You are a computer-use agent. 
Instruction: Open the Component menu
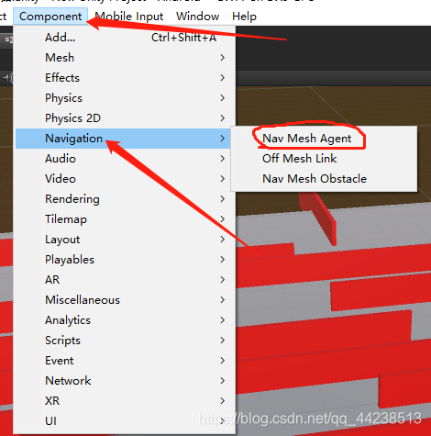pos(50,17)
